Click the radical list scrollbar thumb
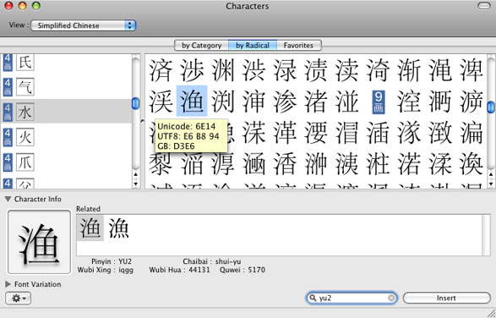 click(x=135, y=103)
